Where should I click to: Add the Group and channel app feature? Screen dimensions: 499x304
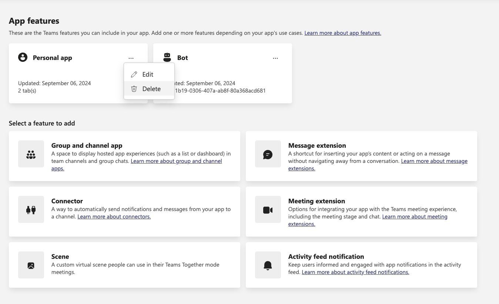coord(124,156)
